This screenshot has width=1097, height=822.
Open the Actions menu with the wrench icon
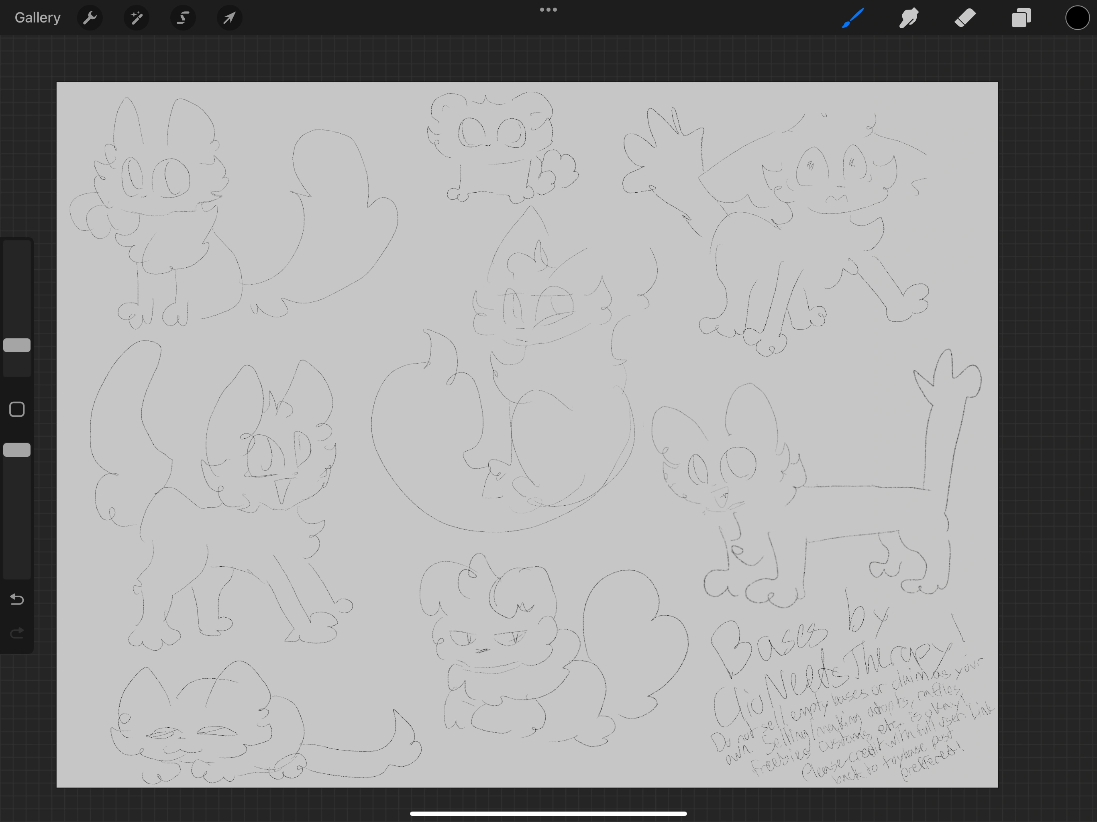tap(90, 18)
